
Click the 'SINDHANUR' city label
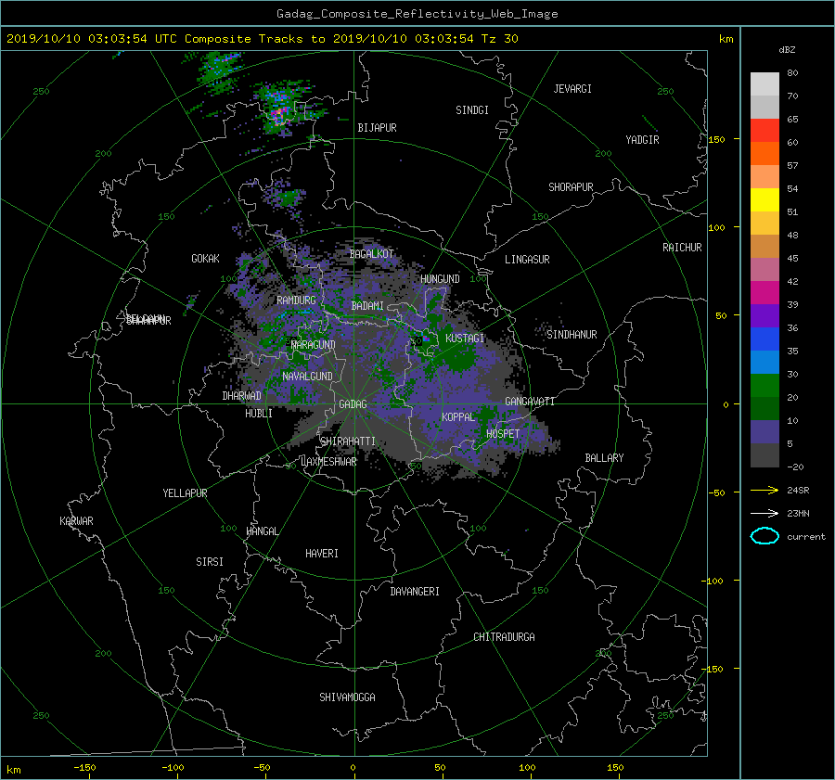point(572,335)
